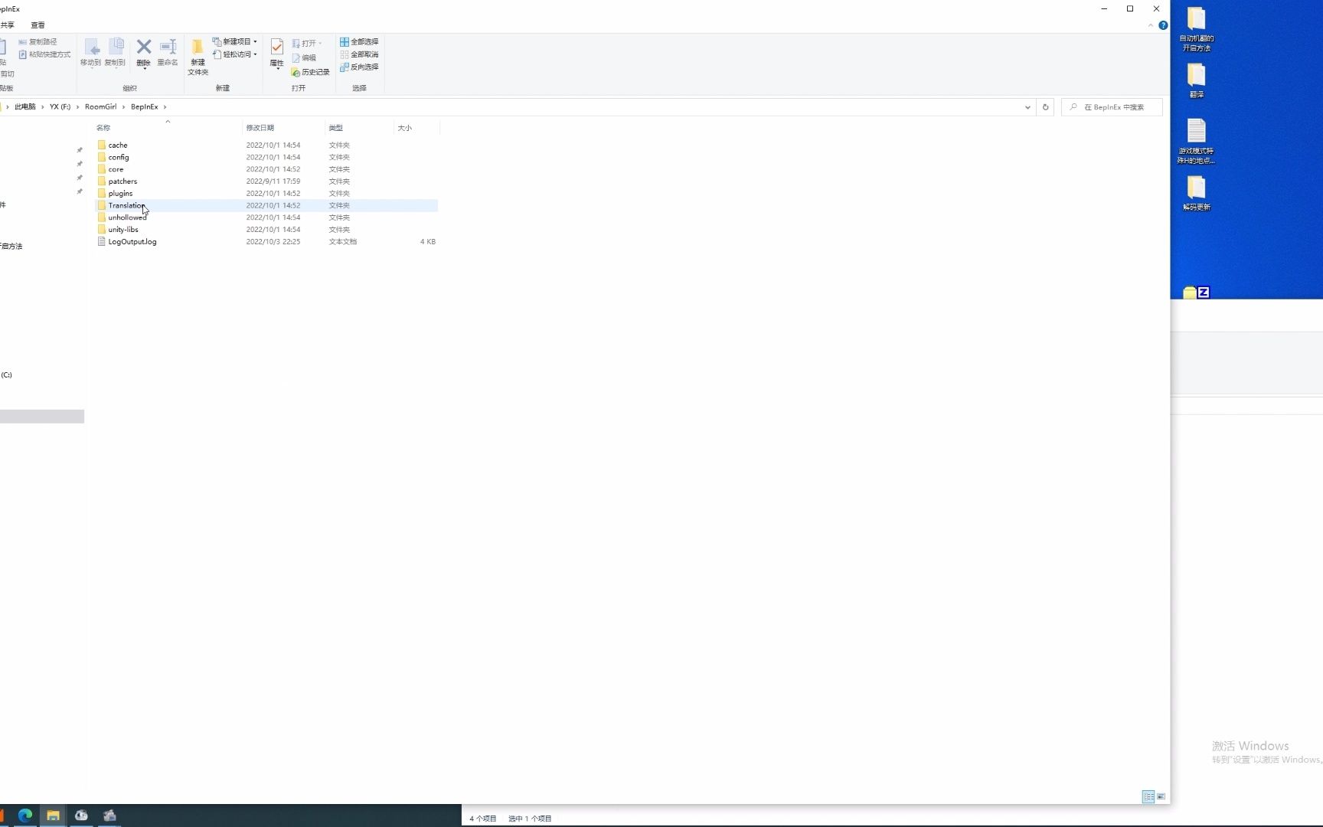Click the History (历史记录) button
1323x827 pixels.
click(x=310, y=72)
